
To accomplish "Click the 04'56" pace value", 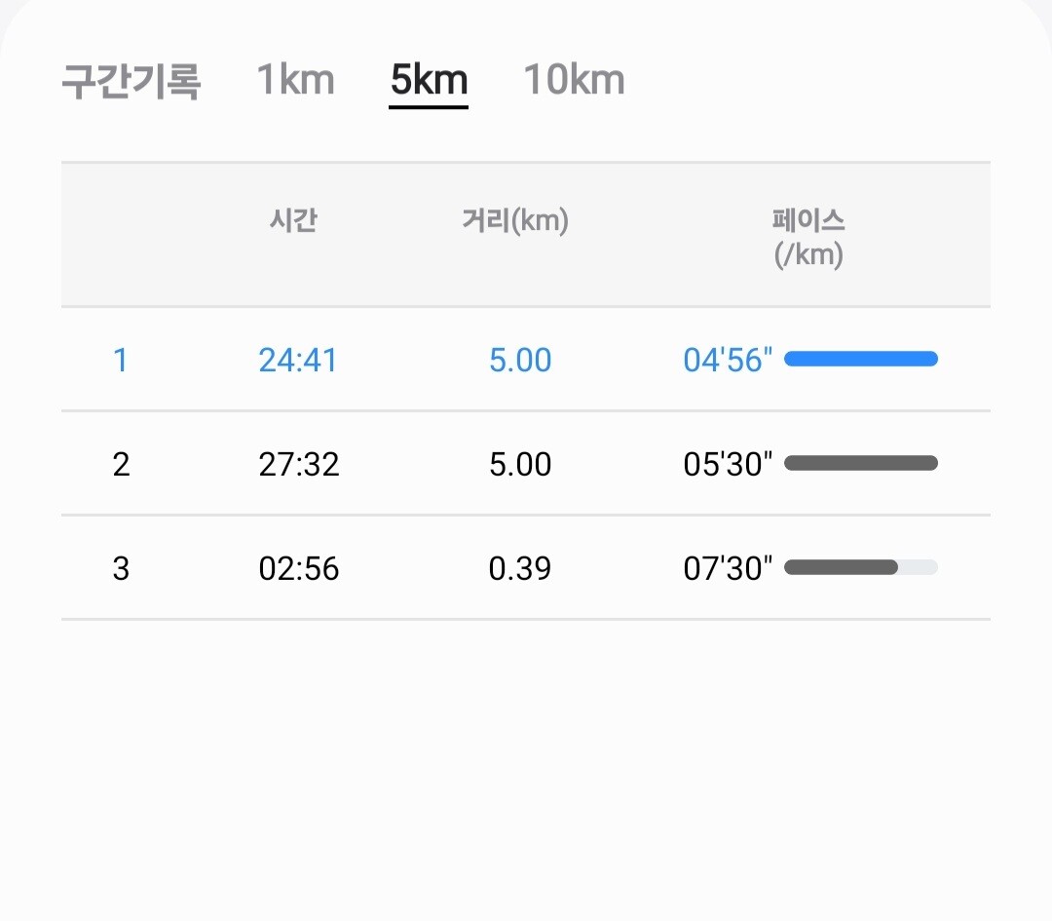I will point(728,361).
